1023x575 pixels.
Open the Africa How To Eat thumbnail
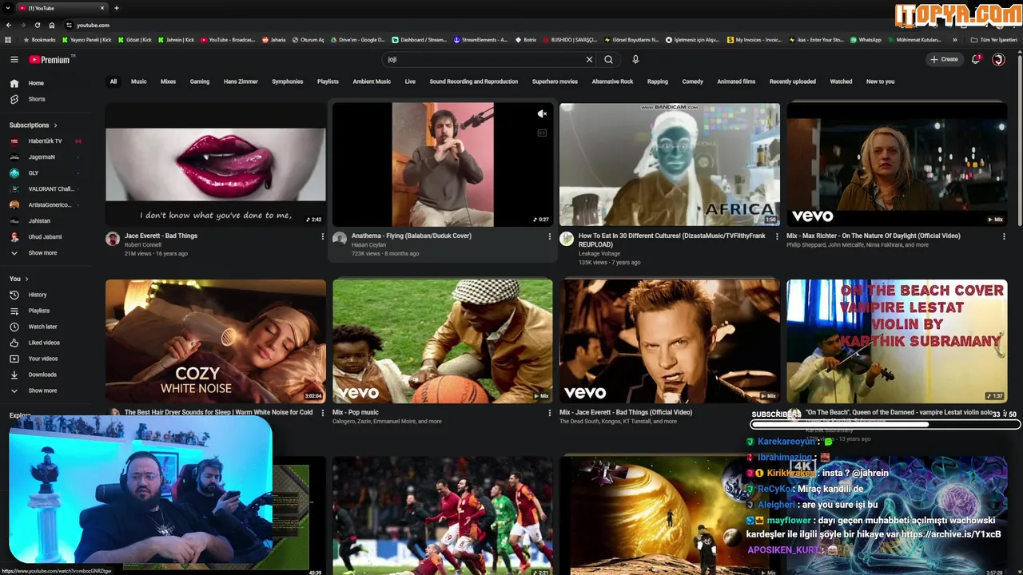point(670,165)
